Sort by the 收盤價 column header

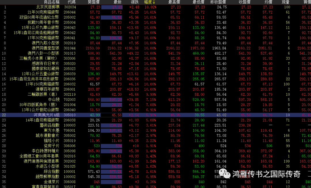[244, 2]
